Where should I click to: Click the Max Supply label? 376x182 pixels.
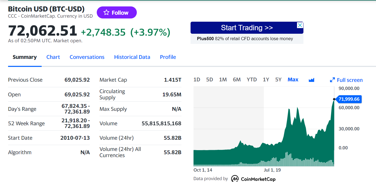coord(113,109)
